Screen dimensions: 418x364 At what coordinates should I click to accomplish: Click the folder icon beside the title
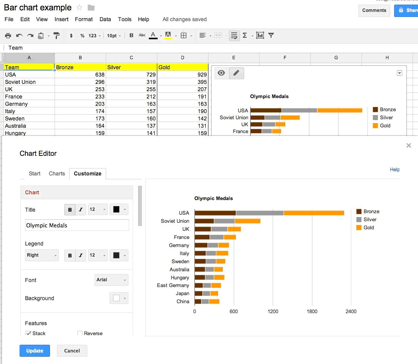(x=91, y=8)
